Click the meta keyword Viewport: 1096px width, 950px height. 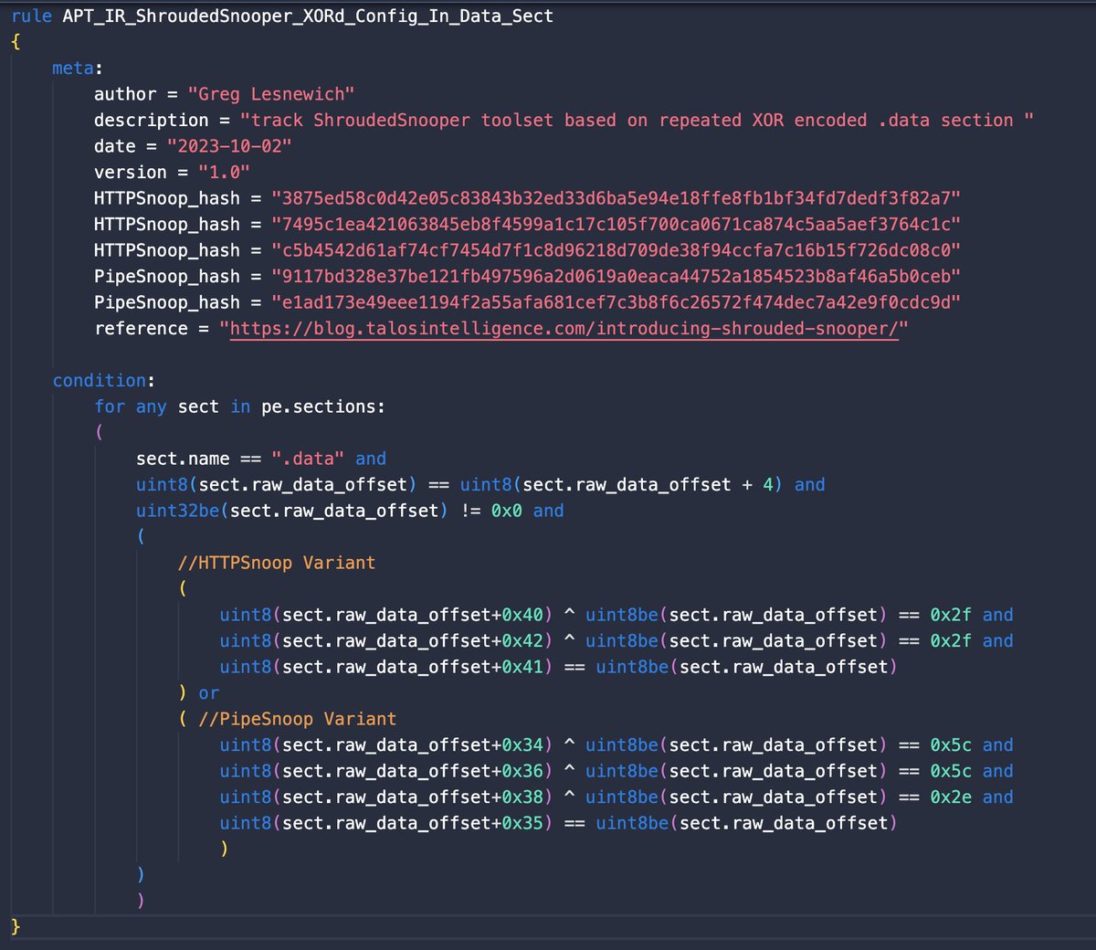click(x=71, y=67)
